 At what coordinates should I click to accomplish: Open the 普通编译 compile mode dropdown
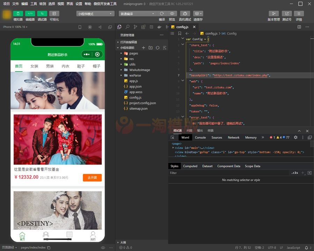(136, 13)
